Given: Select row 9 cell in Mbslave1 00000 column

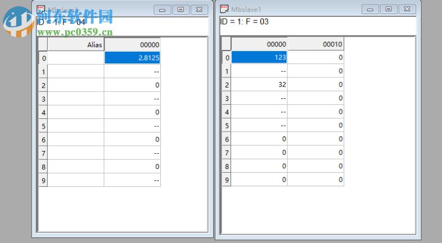Looking at the screenshot, I should 259,180.
